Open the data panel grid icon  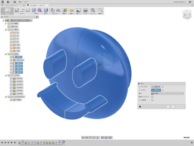2,2
